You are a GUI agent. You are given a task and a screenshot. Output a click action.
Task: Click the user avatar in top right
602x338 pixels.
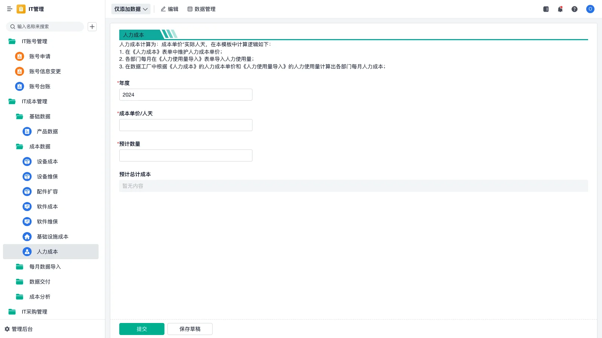click(x=590, y=9)
